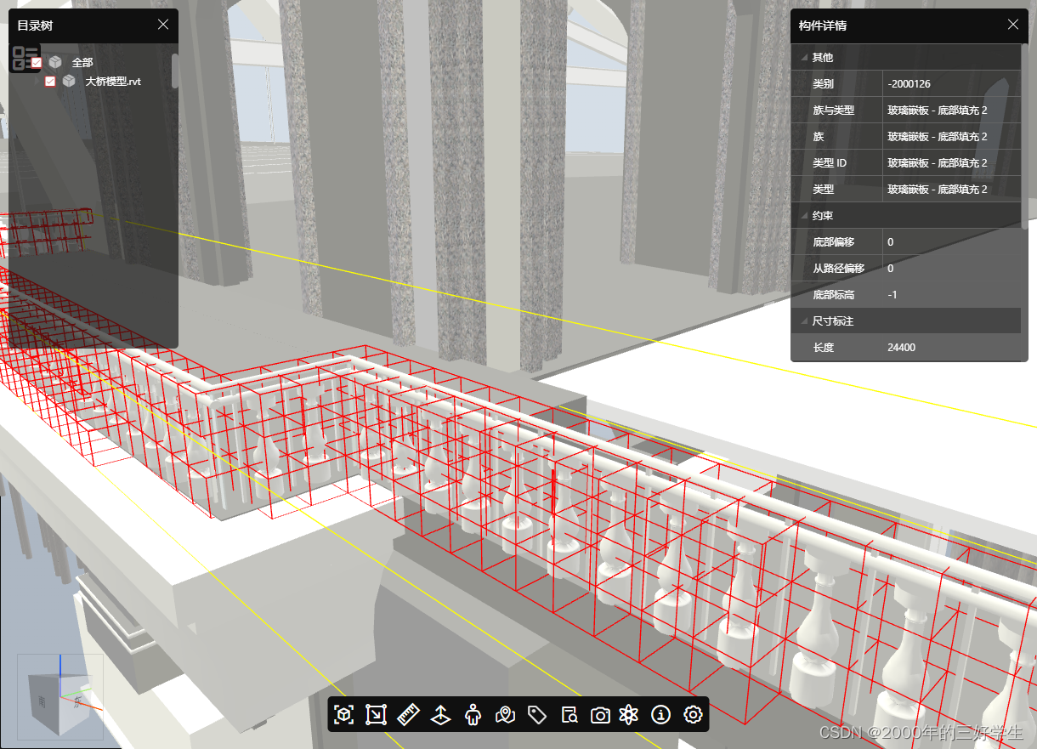Image resolution: width=1037 pixels, height=749 pixels.
Task: Toggle visibility of 大桥模型.rvt
Action: pos(49,82)
